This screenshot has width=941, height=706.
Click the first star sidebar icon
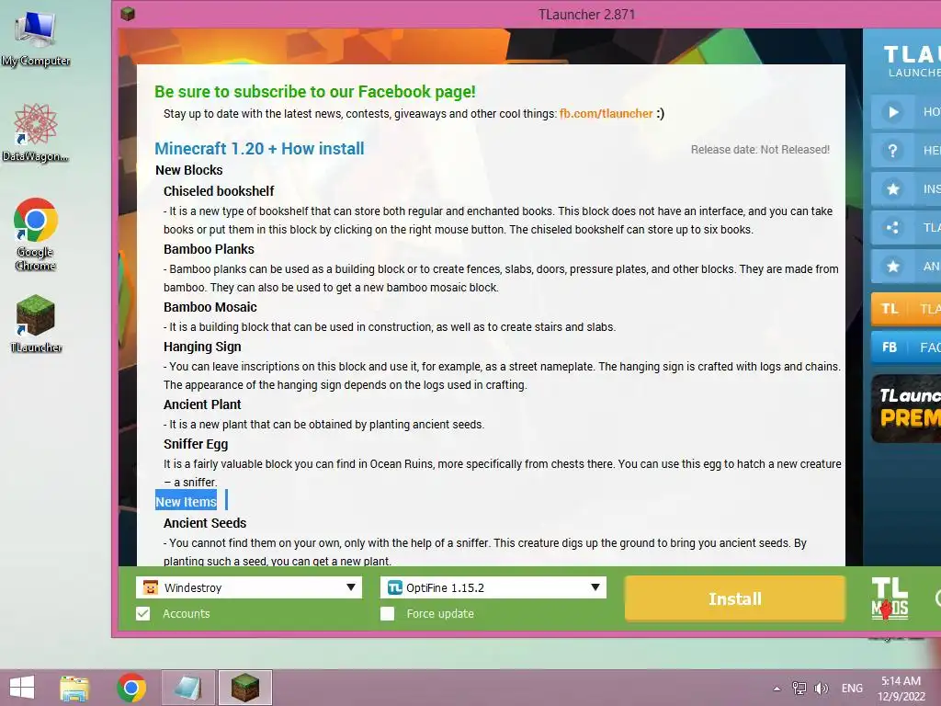(893, 189)
